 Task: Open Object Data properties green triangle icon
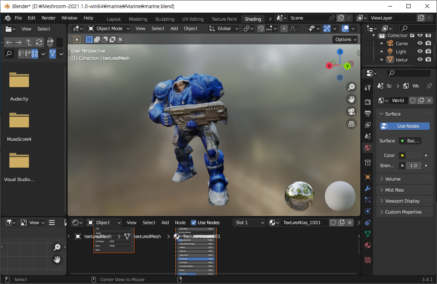coord(368,234)
